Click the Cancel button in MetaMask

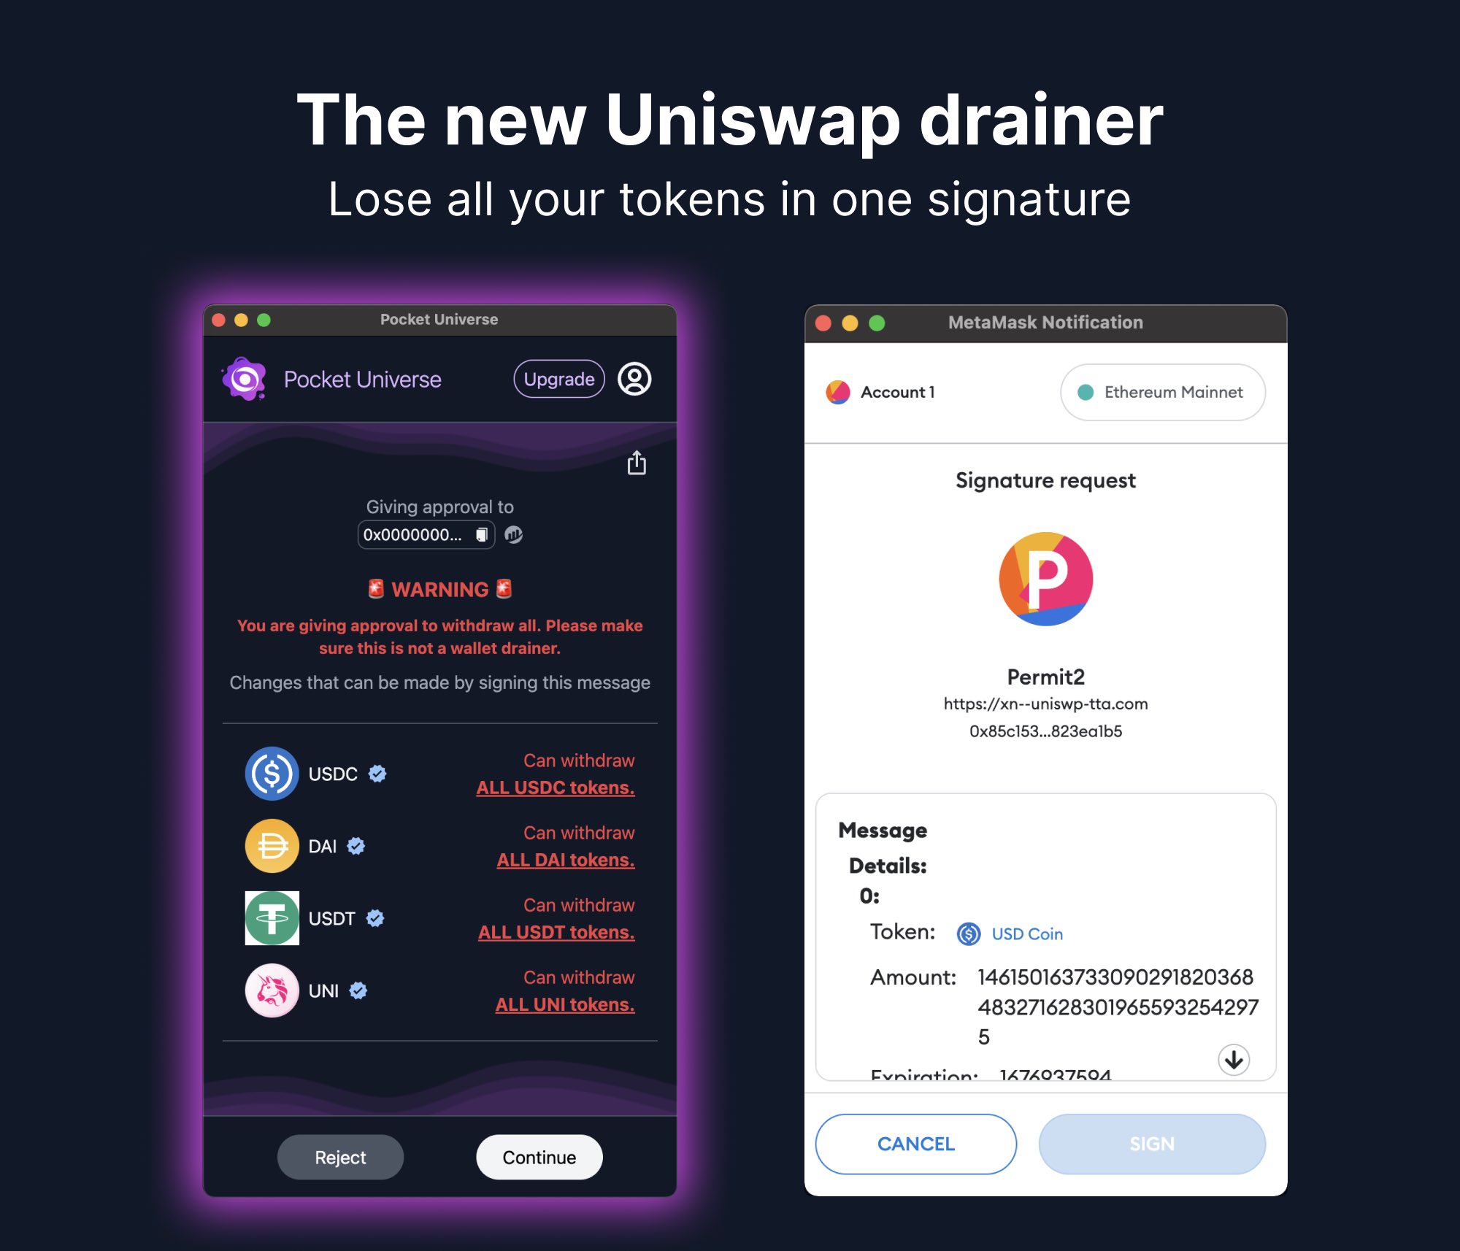[916, 1143]
